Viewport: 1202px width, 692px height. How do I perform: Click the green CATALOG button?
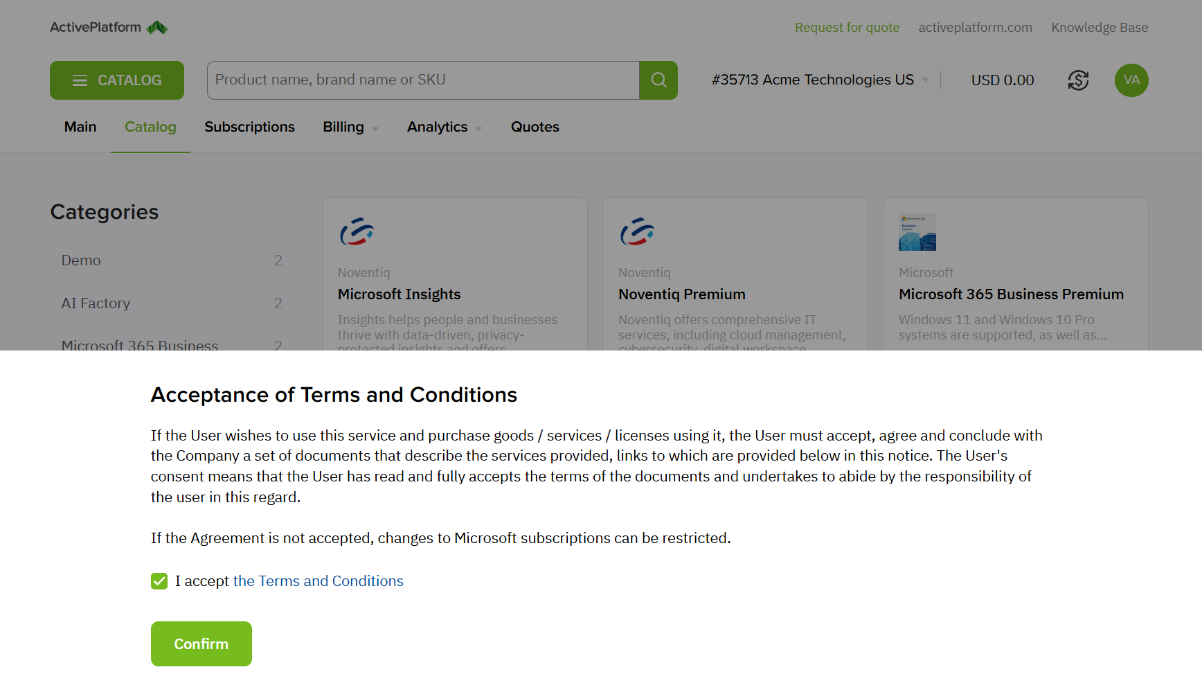click(x=117, y=80)
